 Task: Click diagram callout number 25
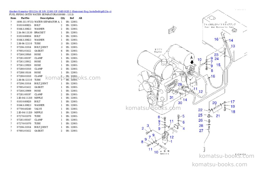tap(200, 115)
